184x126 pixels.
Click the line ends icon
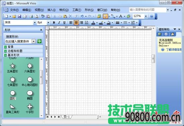133,23
